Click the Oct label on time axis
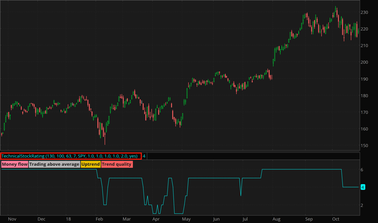378x223 pixels. 336,219
